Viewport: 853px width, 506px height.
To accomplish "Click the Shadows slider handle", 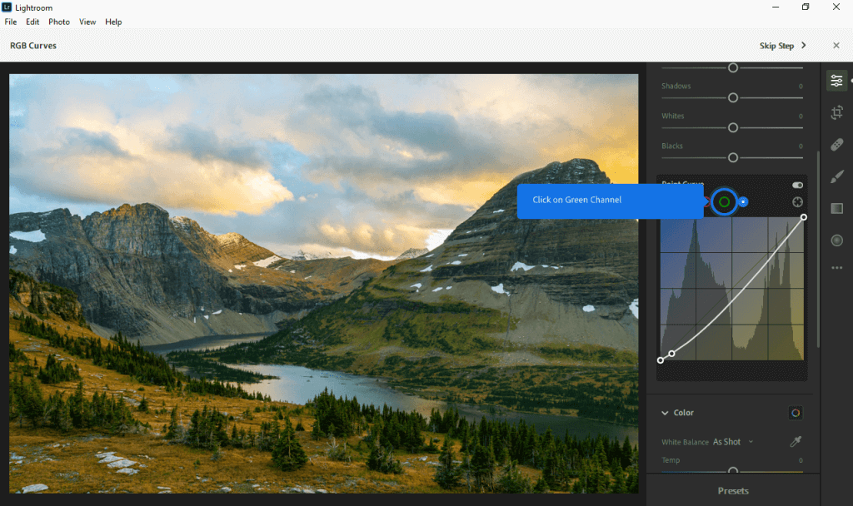I will coord(733,98).
